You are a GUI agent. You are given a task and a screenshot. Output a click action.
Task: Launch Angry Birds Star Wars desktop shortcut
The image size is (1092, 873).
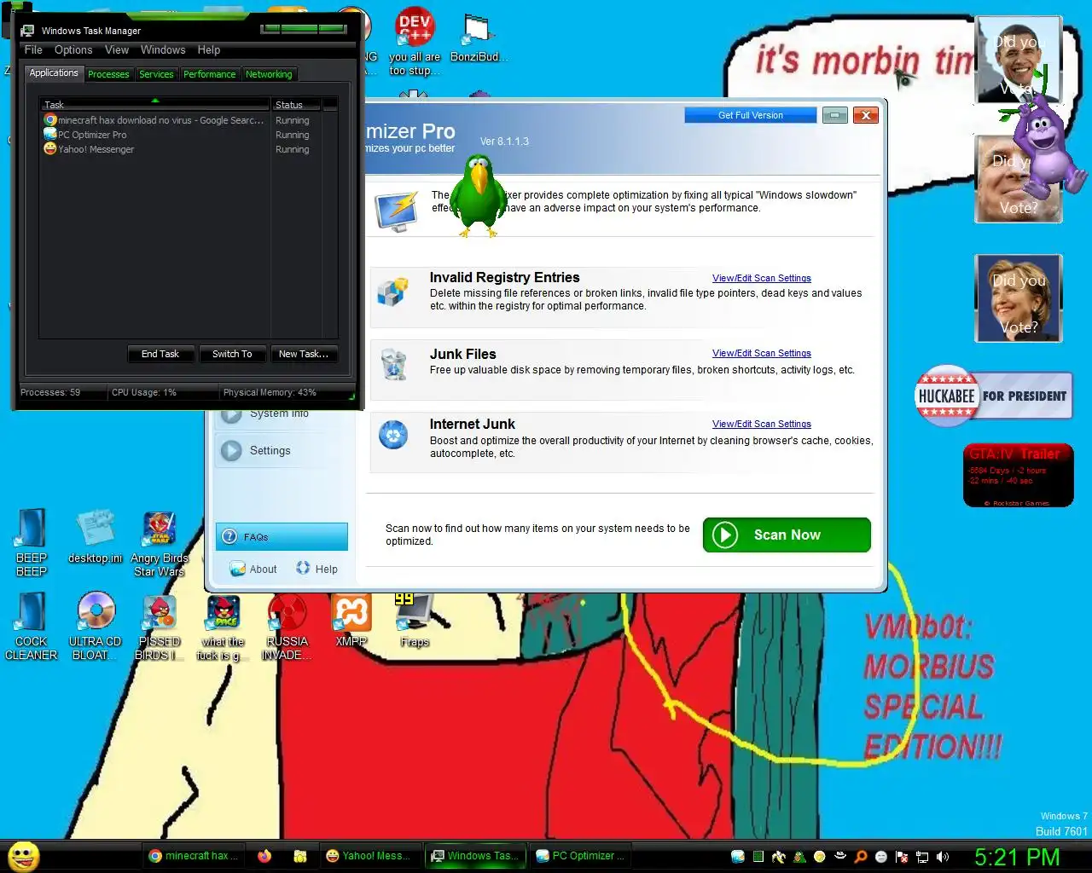pos(160,544)
